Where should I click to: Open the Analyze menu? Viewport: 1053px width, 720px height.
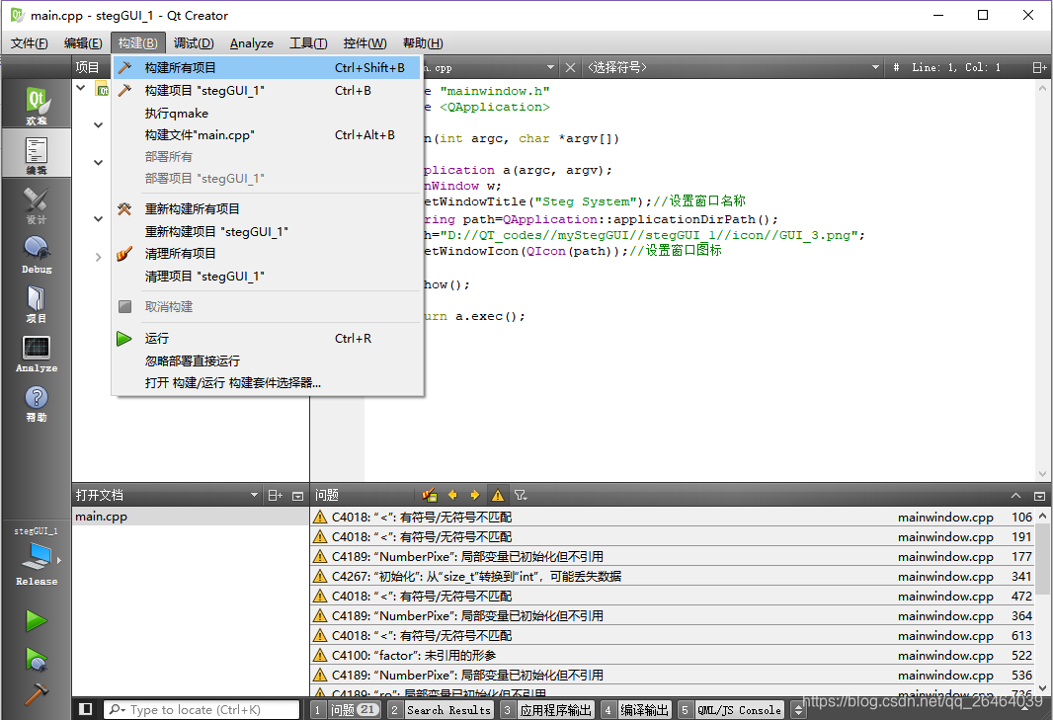click(x=251, y=43)
